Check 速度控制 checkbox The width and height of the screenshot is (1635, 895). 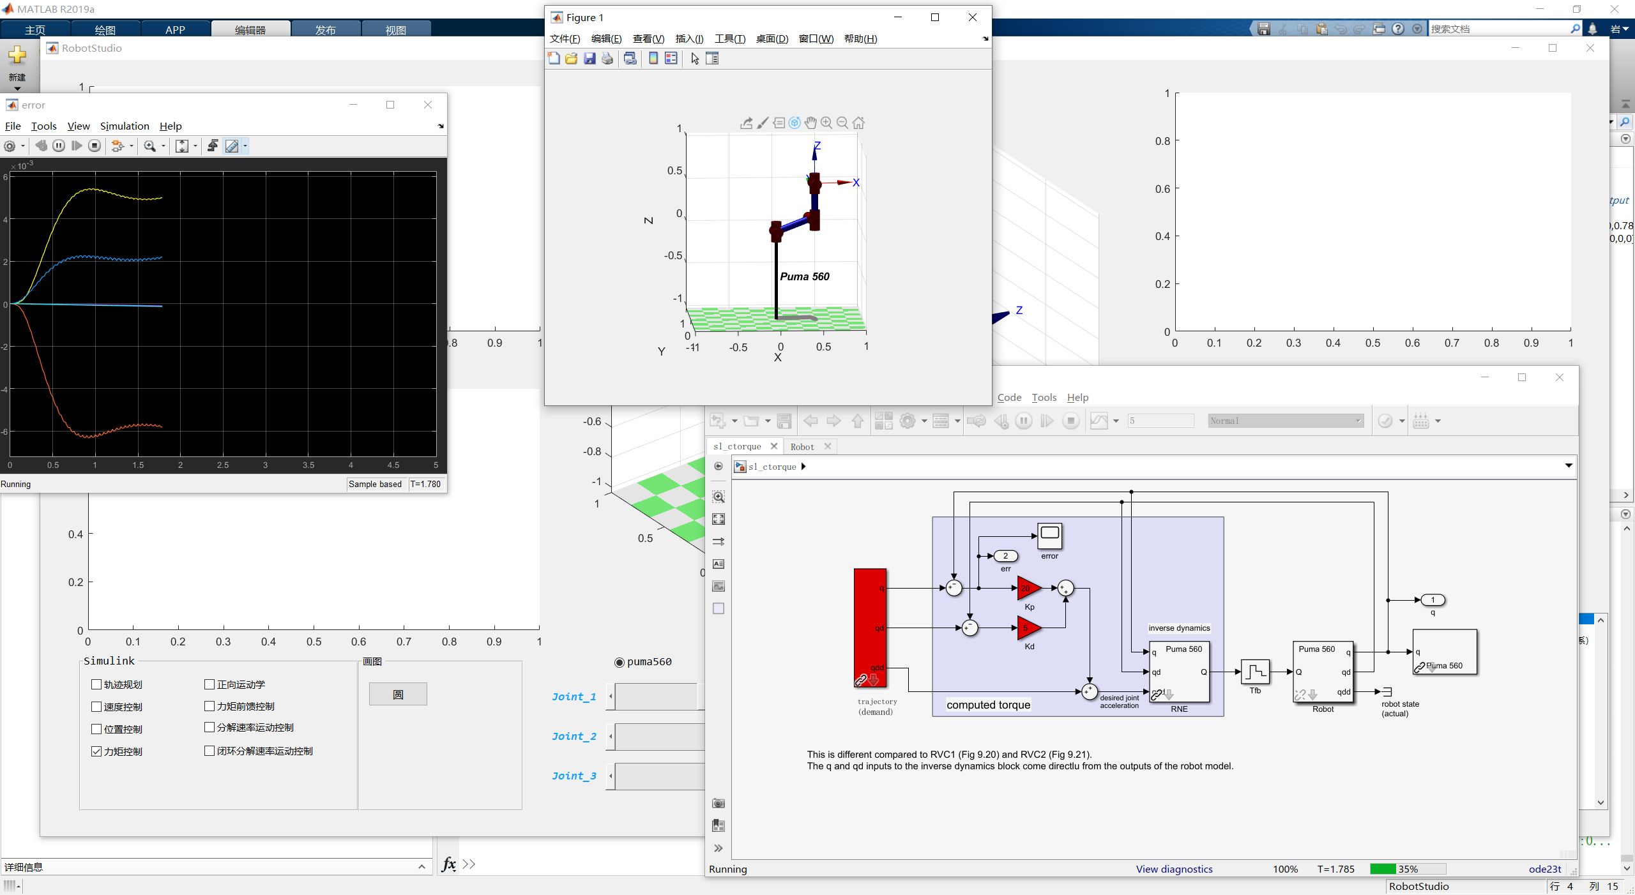[96, 707]
